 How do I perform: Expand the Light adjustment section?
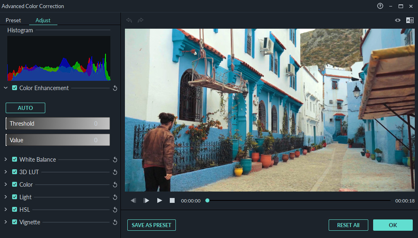pos(6,197)
